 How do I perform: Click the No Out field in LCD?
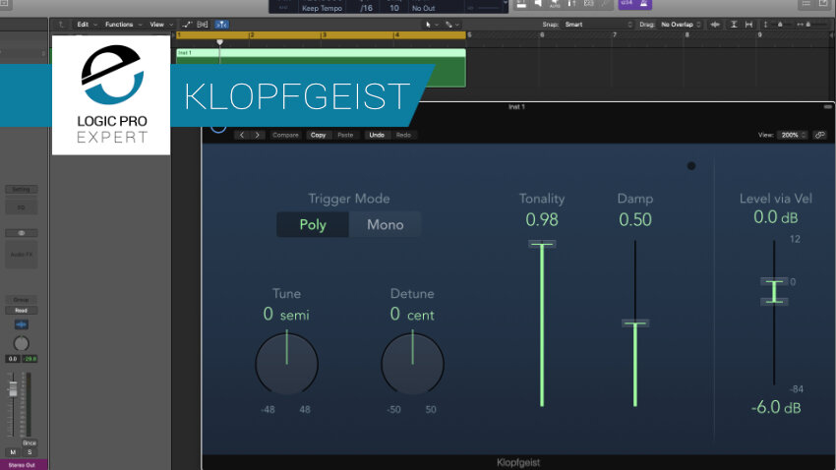(x=423, y=8)
